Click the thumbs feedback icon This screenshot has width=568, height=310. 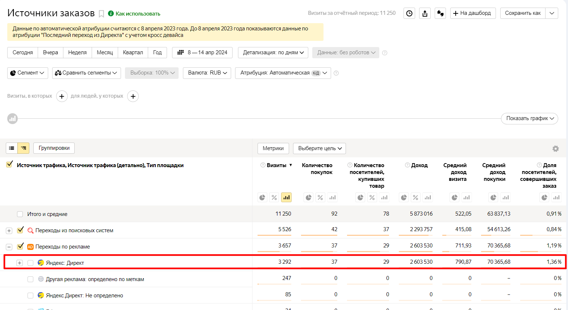pyautogui.click(x=440, y=13)
